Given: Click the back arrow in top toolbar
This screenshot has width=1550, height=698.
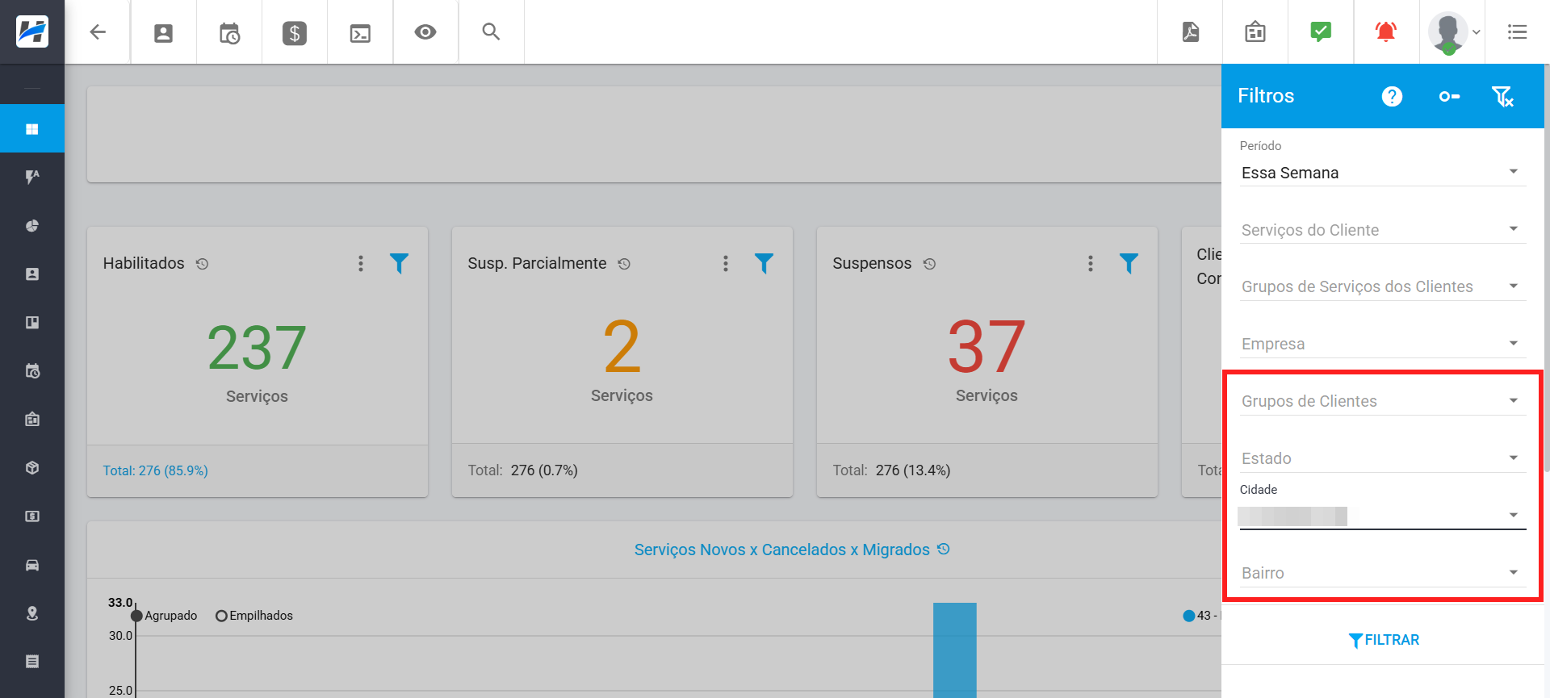Looking at the screenshot, I should pyautogui.click(x=98, y=32).
